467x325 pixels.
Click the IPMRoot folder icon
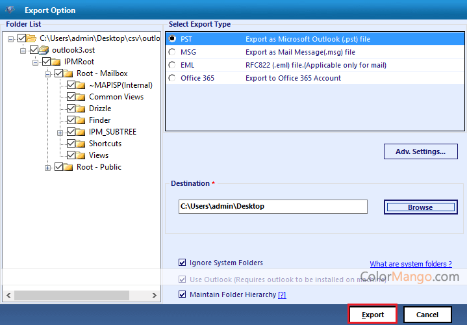56,62
